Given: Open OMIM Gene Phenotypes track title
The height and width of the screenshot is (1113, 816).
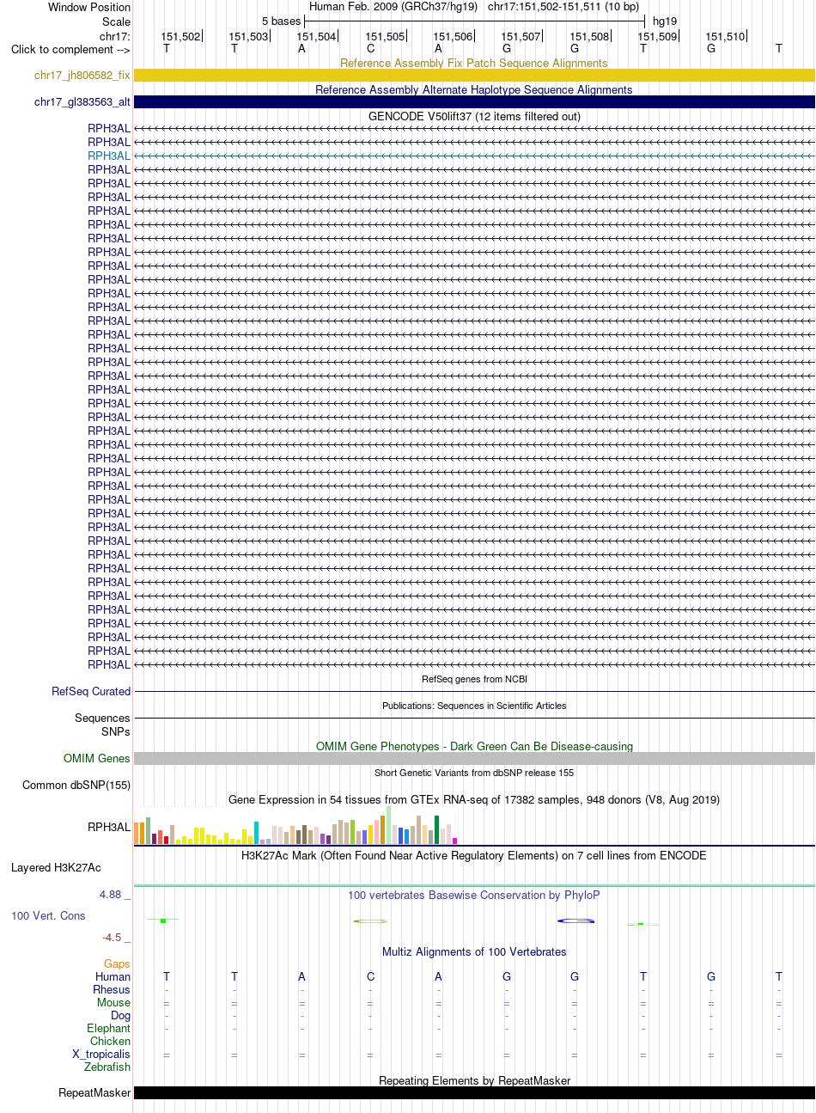Looking at the screenshot, I should [x=474, y=746].
